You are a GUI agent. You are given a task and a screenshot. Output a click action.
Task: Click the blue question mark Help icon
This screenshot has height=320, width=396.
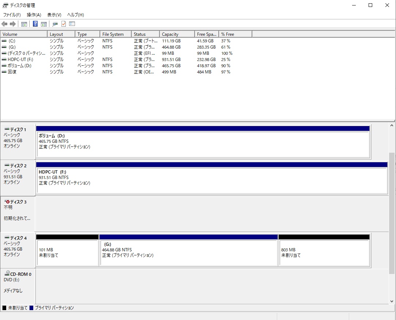35,24
